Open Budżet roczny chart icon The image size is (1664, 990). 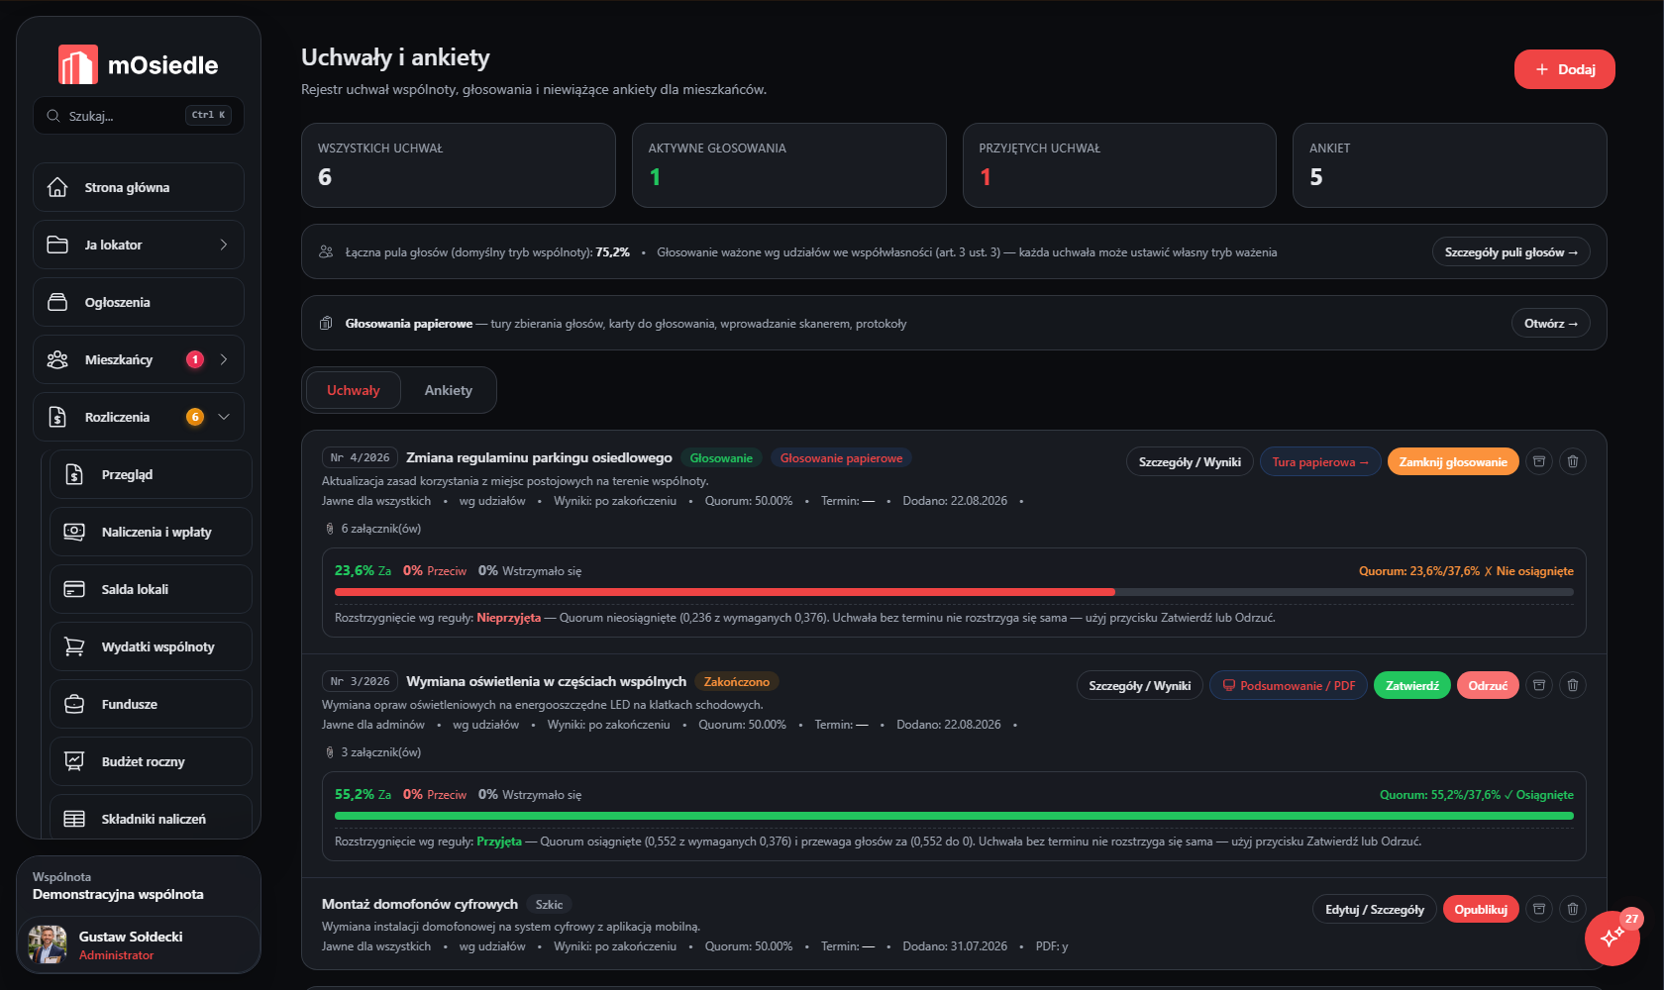point(74,761)
